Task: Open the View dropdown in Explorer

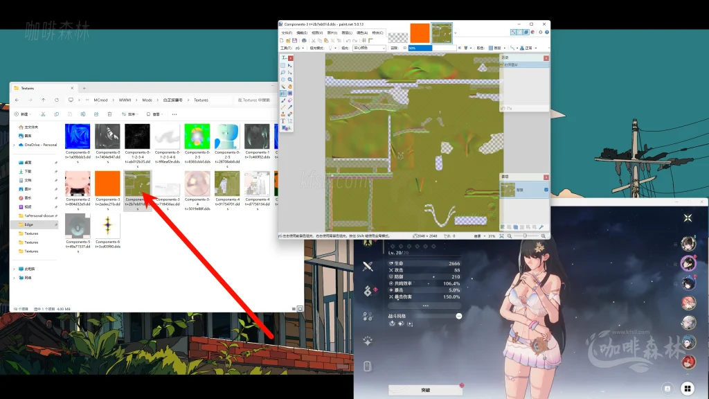Action: (x=154, y=114)
